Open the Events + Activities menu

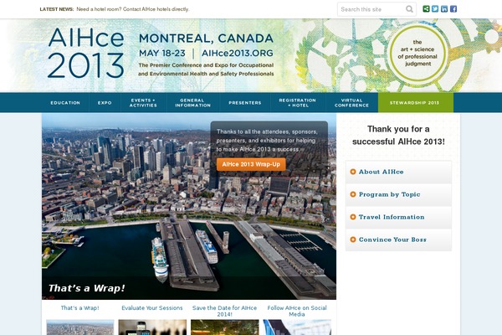point(143,102)
